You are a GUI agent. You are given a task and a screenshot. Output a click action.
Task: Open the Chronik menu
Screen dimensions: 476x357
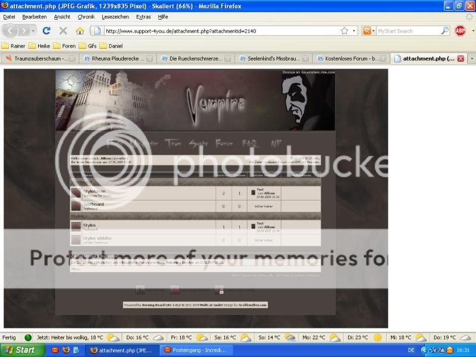click(86, 17)
